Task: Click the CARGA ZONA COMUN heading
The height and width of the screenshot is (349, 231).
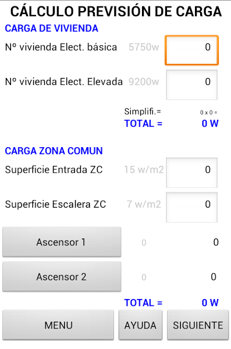Action: [54, 151]
